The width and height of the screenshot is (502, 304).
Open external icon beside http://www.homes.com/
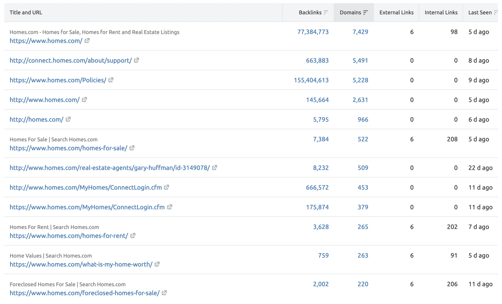pos(84,99)
